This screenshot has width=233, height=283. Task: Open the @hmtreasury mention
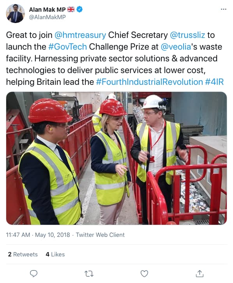(x=80, y=35)
